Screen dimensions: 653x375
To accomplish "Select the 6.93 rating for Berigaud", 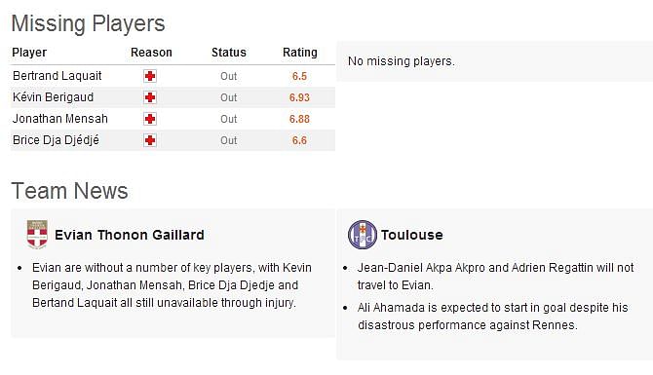I will tap(299, 97).
